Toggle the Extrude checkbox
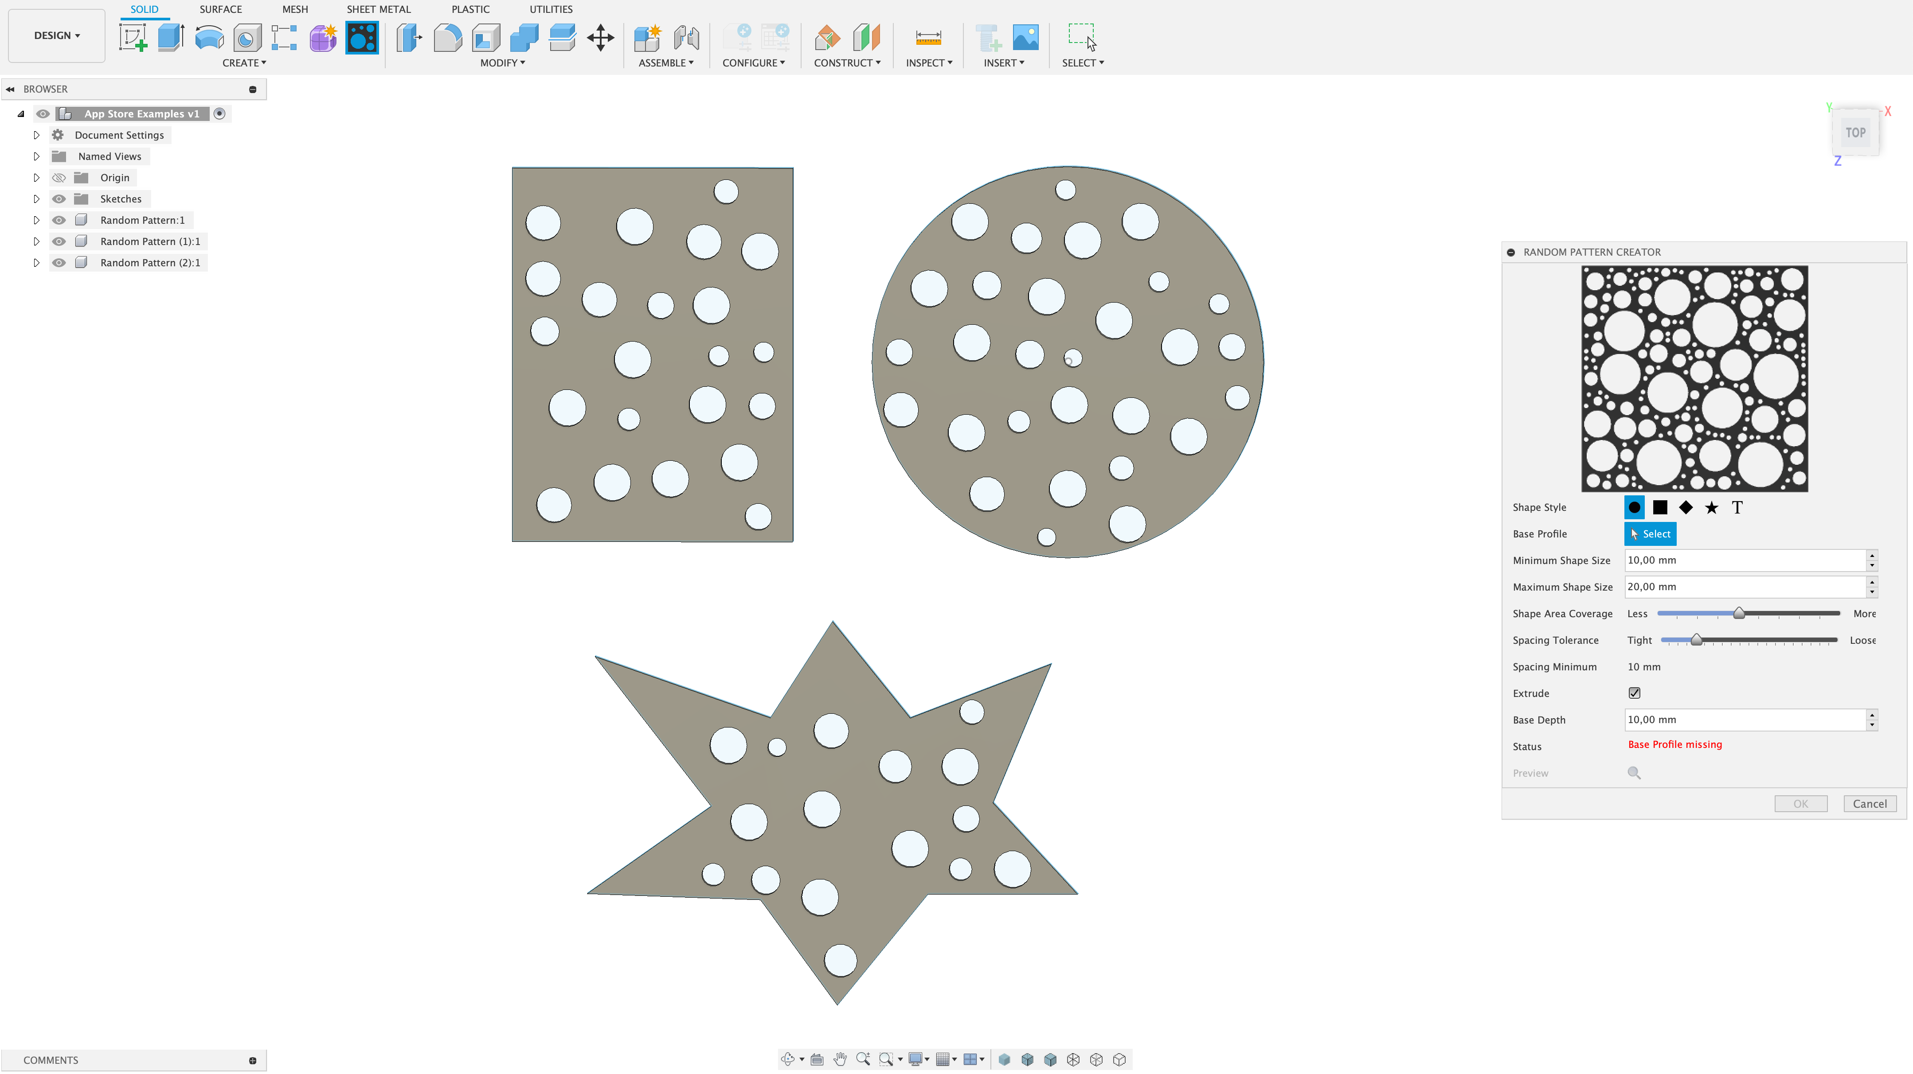Viewport: 1913px width, 1074px height. click(1635, 693)
